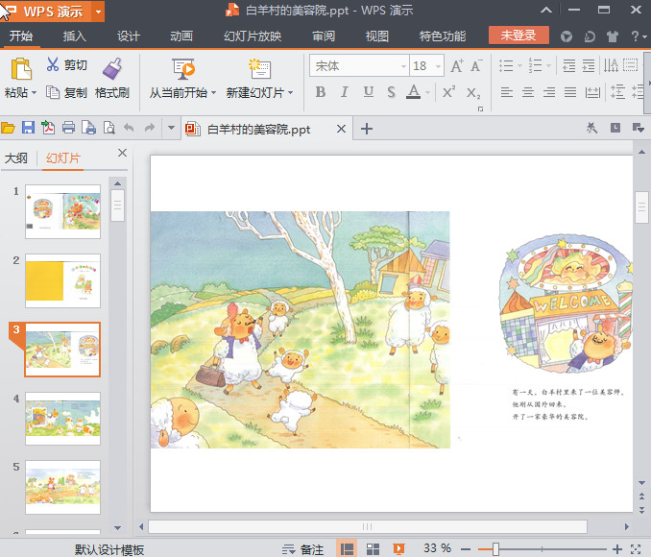The width and height of the screenshot is (651, 557).
Task: Expand the 新建幻灯片 dropdown arrow
Action: [x=290, y=93]
